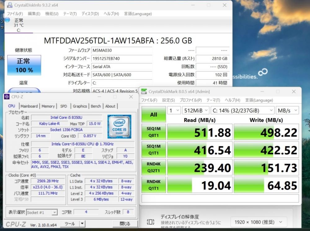Click the power-on count value 102 回
310x231 pixels.
pos(213,74)
